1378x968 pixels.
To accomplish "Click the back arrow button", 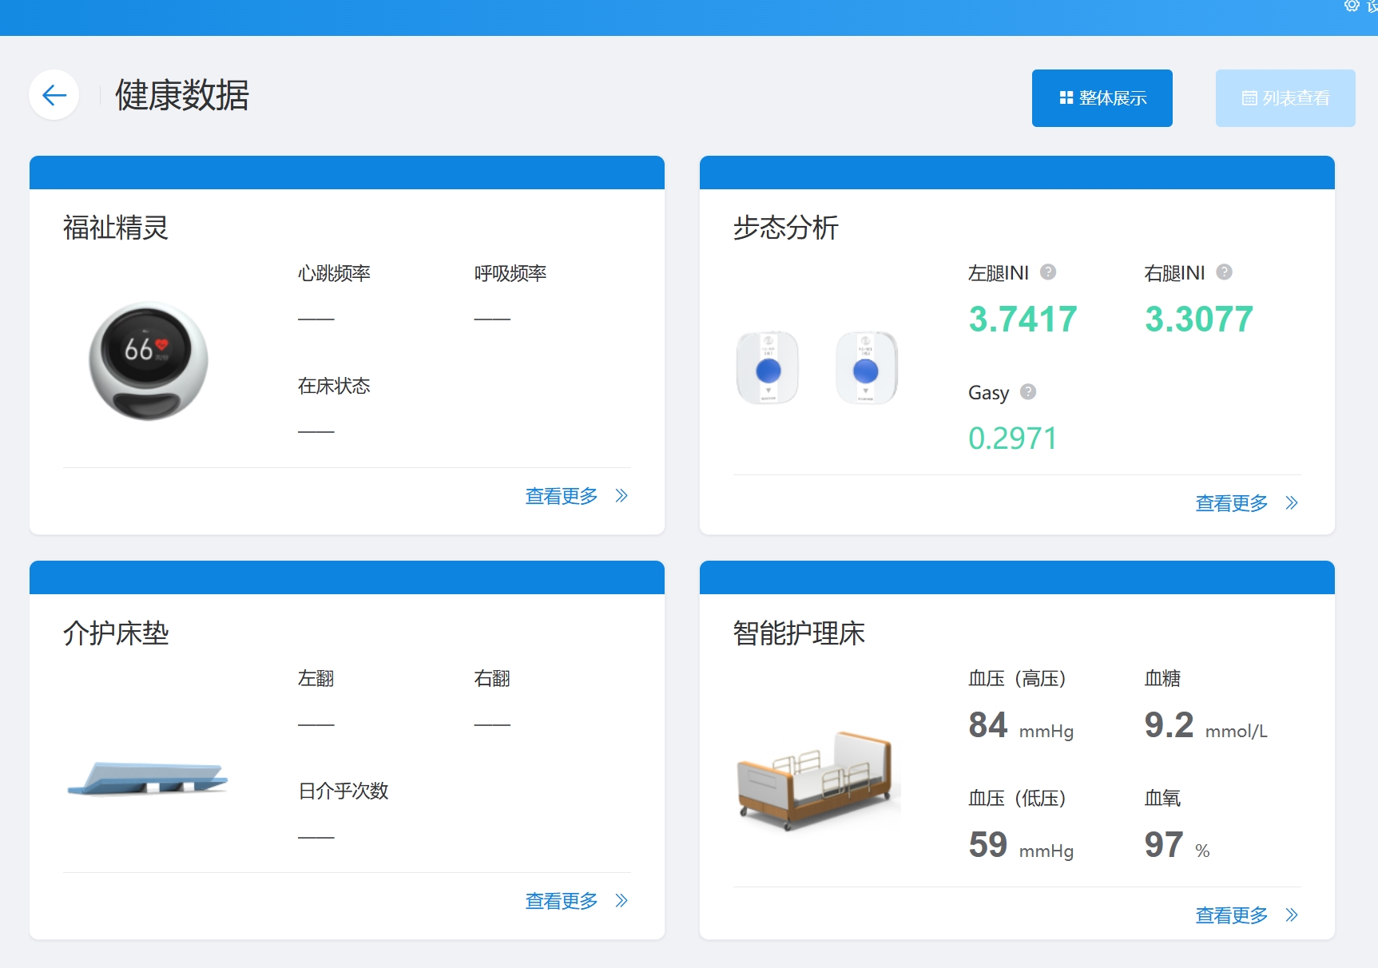I will (54, 96).
